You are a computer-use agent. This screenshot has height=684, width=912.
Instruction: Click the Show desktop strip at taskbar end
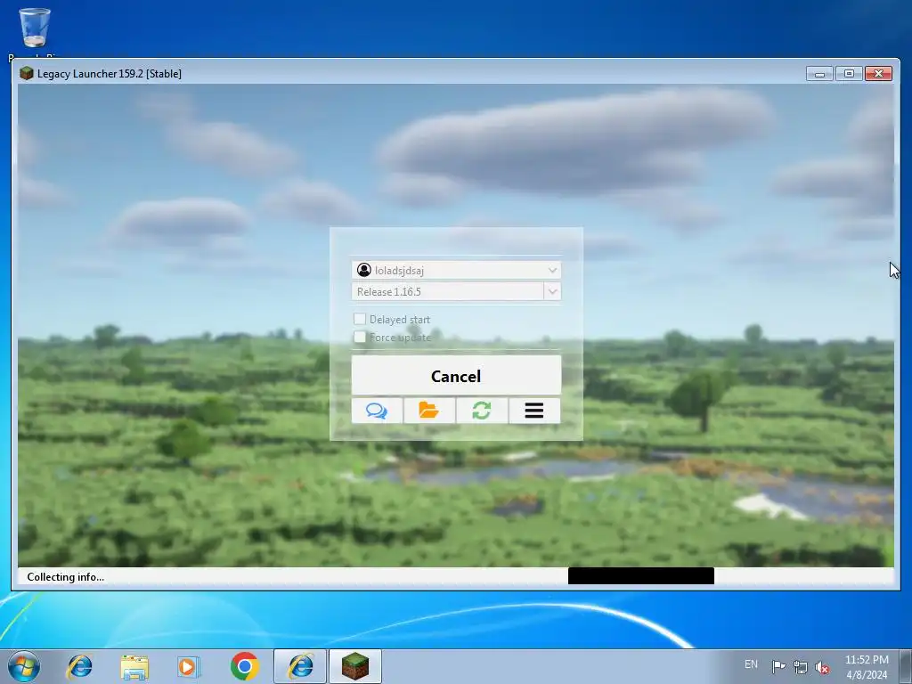[906, 666]
